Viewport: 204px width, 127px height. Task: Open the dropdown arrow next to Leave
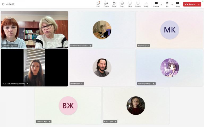(x=199, y=4)
